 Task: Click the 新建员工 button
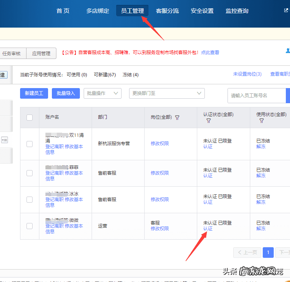point(34,93)
